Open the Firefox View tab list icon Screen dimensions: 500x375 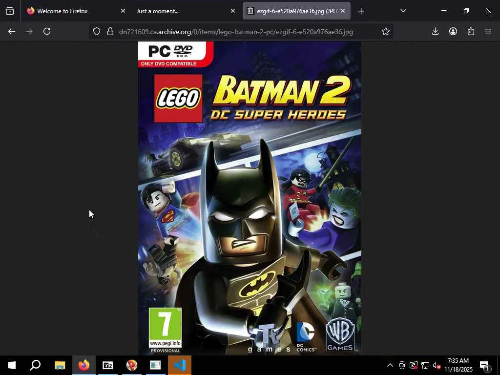click(x=10, y=11)
